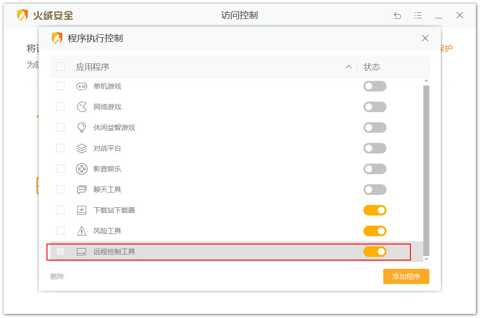Viewport: 480px width, 318px height.
Task: Disable the 下载站下载器 status toggle
Action: tap(375, 210)
